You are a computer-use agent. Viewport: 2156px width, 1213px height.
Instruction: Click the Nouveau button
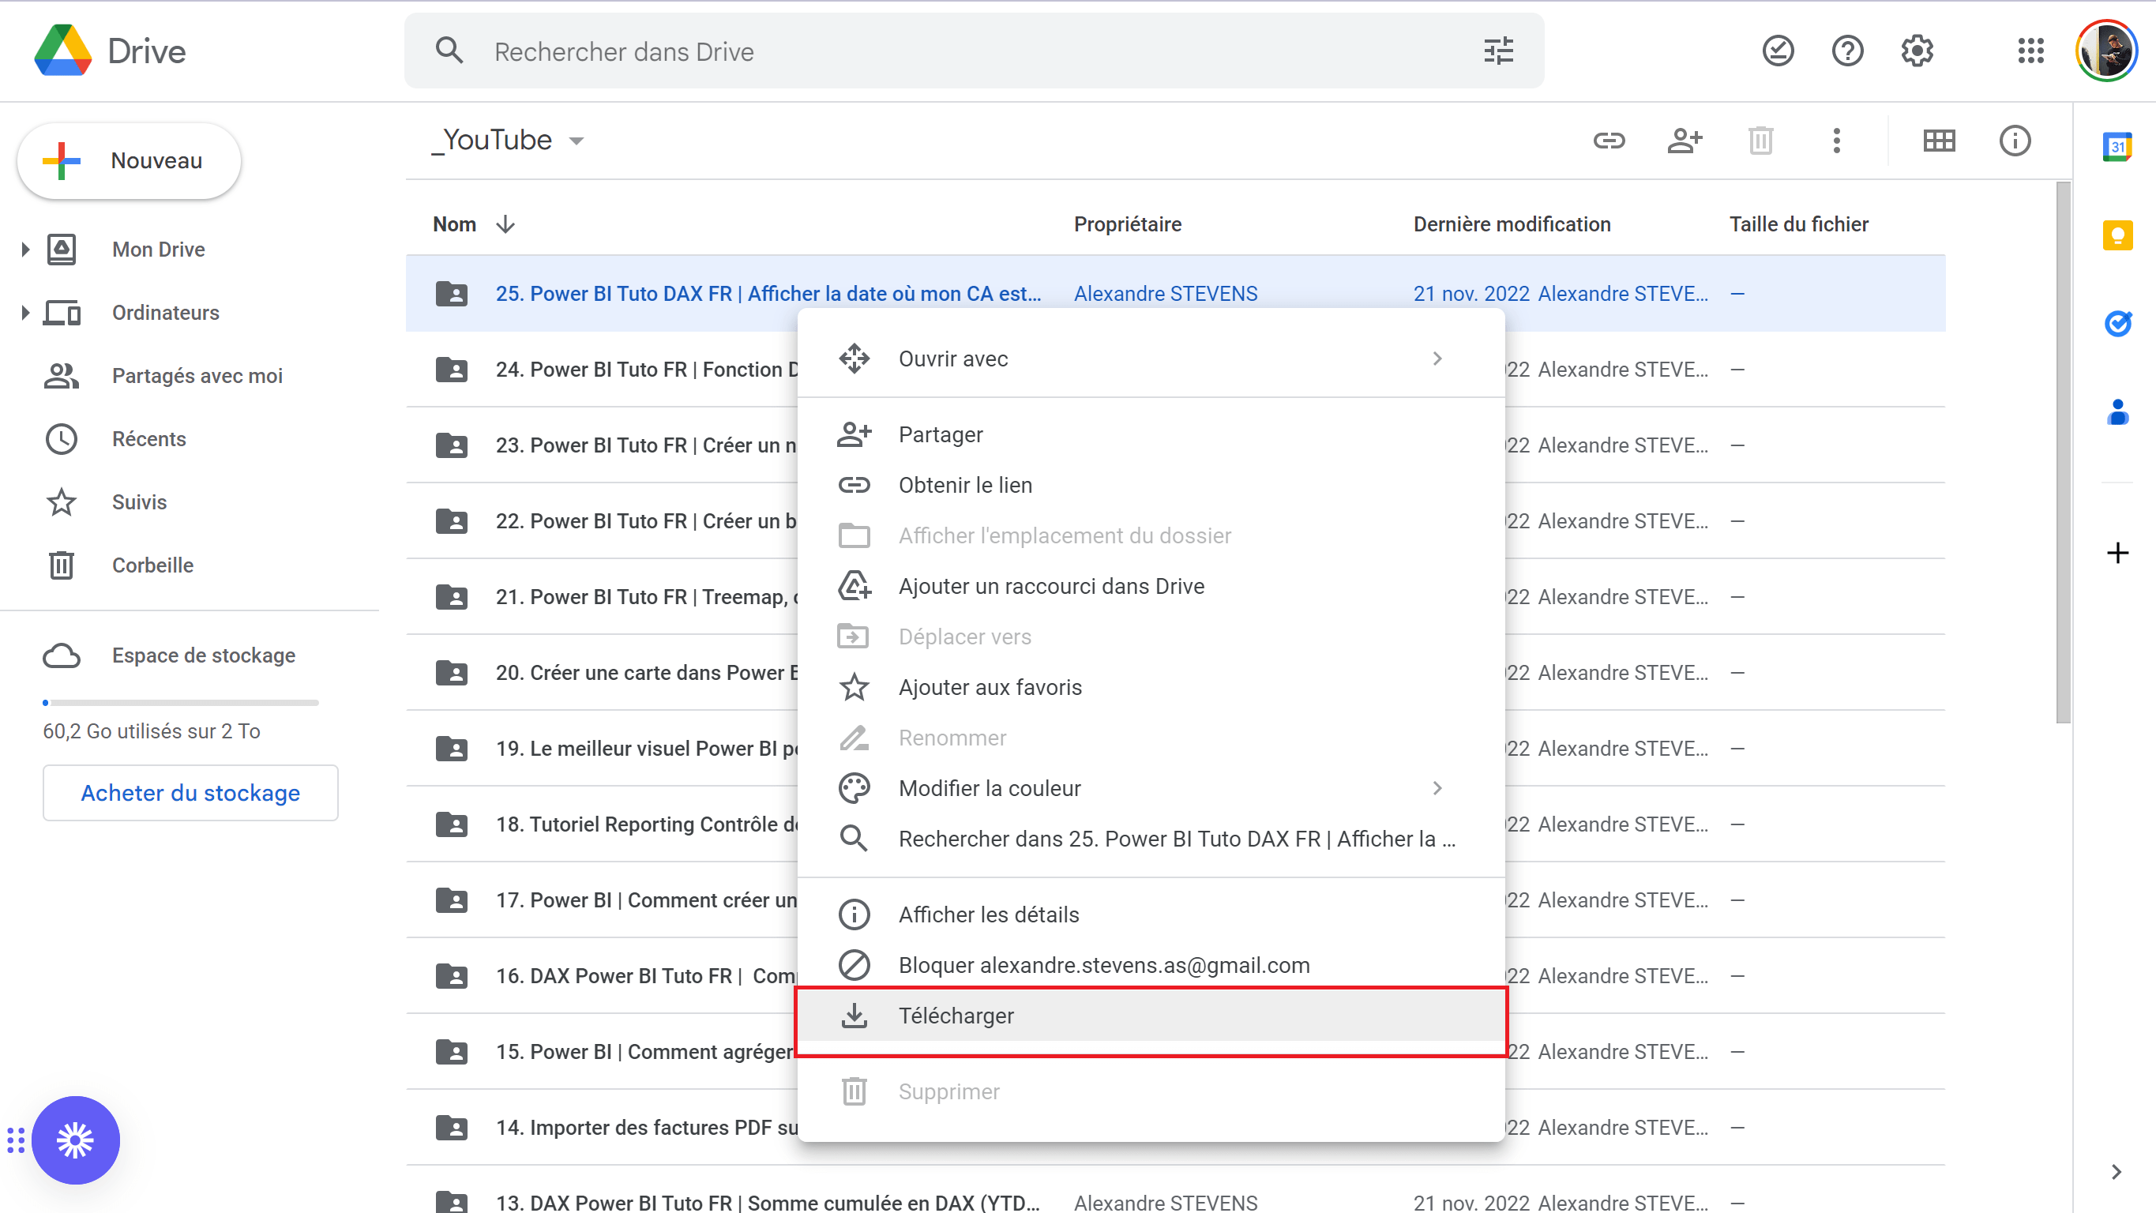129,161
